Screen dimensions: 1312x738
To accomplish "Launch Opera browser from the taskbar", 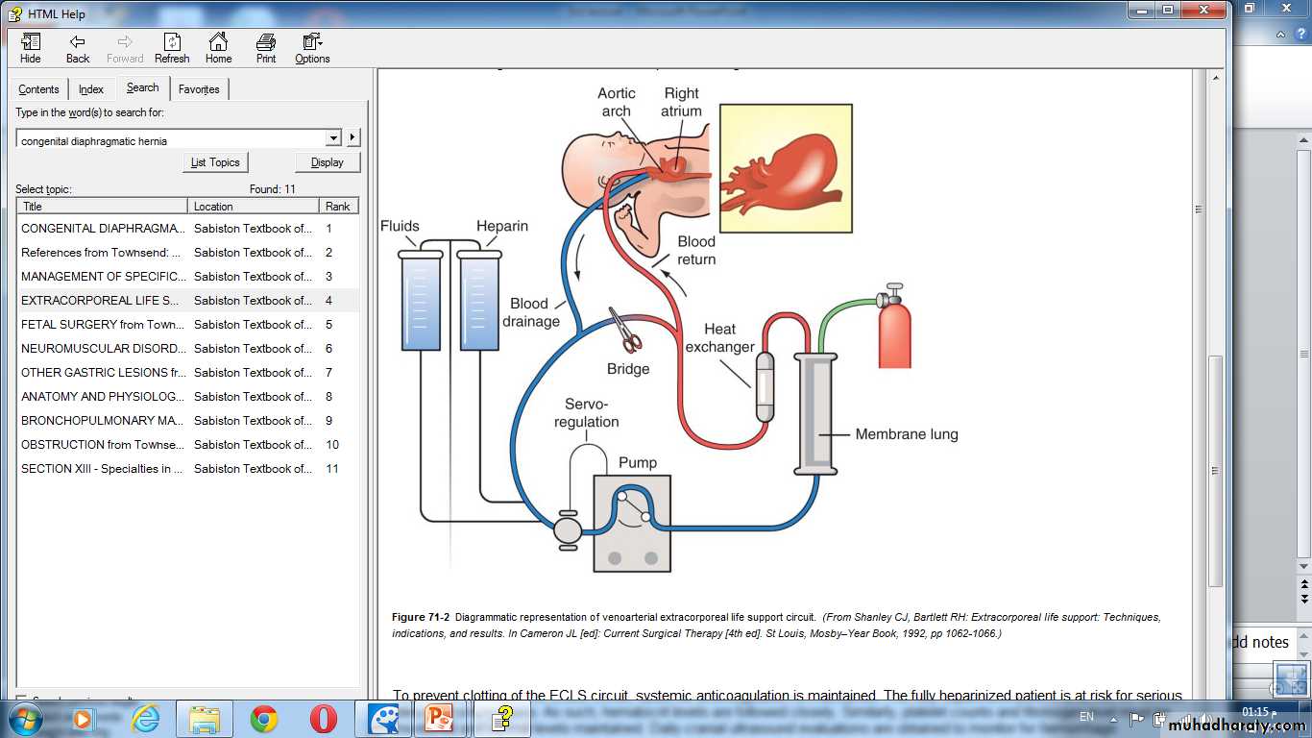I will (324, 719).
